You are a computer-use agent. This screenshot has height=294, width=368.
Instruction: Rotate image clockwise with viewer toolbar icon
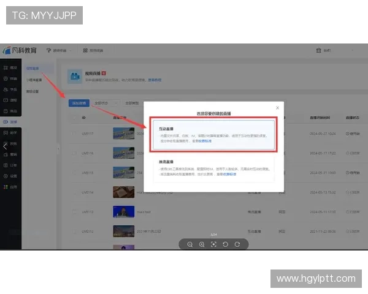pyautogui.click(x=237, y=244)
